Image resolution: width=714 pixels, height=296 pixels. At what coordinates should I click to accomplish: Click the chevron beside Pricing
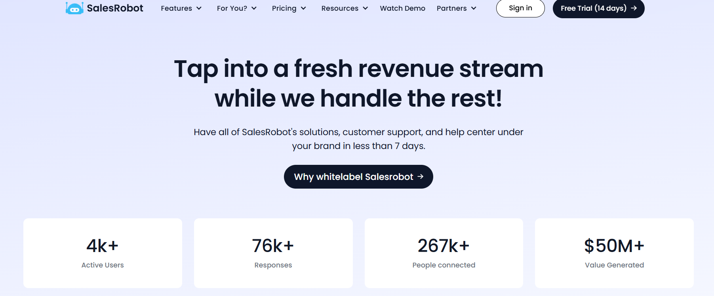tap(304, 8)
